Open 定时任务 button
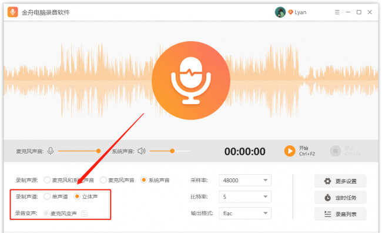Image resolution: width=382 pixels, height=233 pixels. pyautogui.click(x=340, y=197)
